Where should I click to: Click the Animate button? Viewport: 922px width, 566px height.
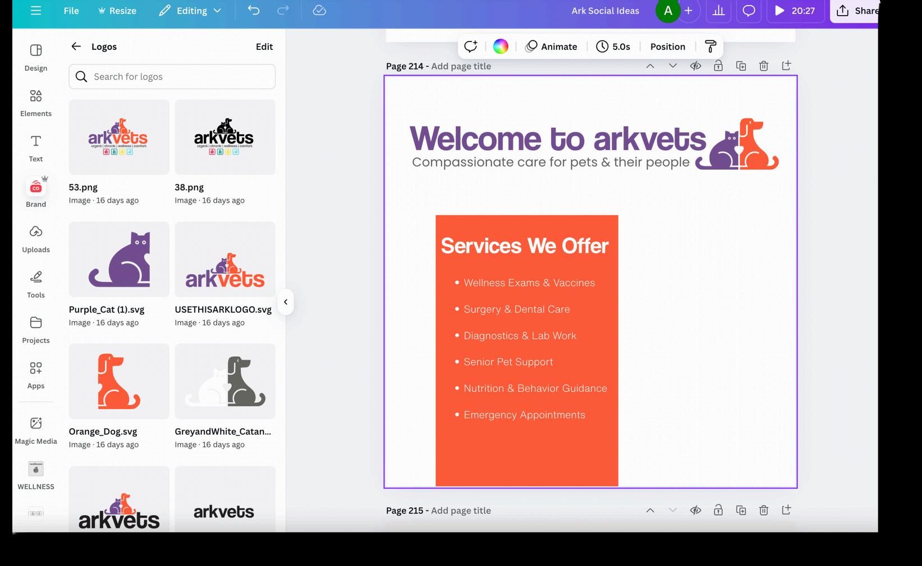551,47
